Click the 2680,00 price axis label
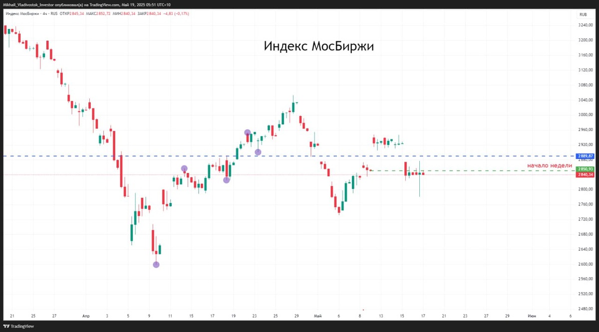Viewport: 599px width, 332px height. 585,234
